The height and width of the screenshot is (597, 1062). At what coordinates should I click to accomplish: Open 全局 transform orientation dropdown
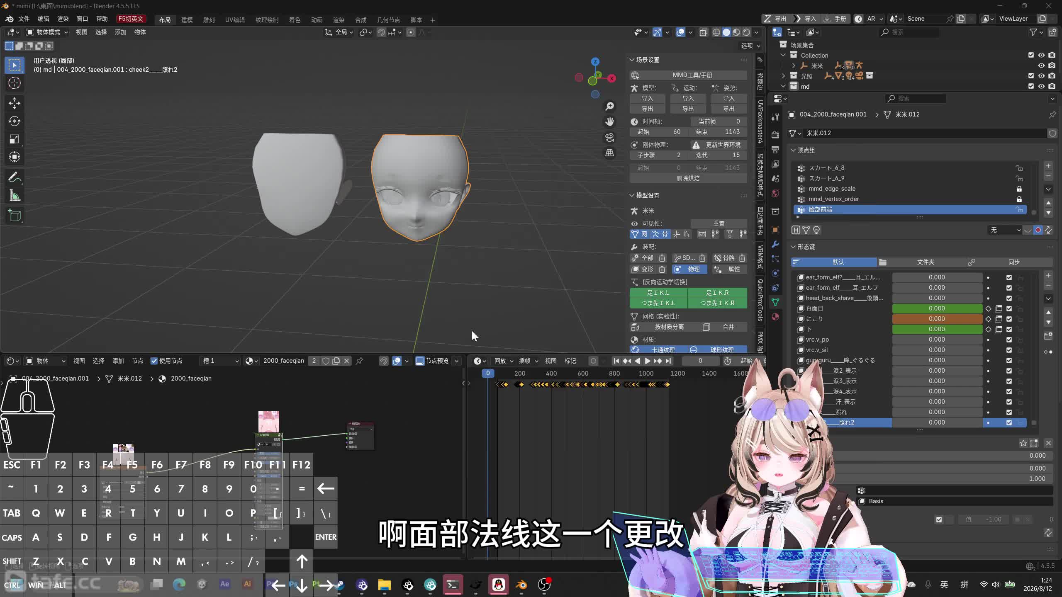[x=339, y=32]
